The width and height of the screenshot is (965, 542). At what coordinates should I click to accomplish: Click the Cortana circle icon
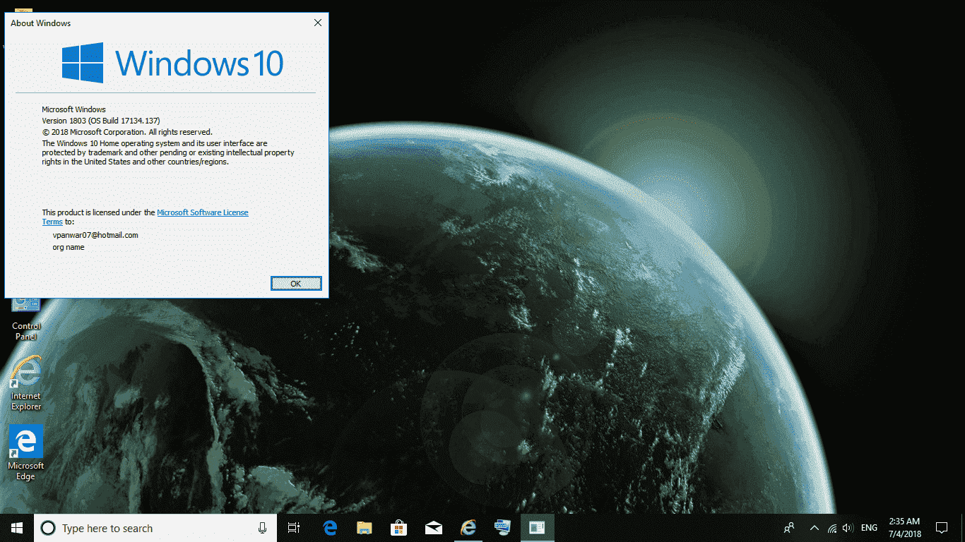(x=47, y=528)
